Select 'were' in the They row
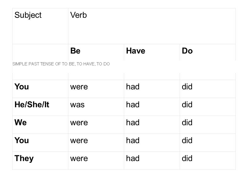248x186 pixels. 79,158
